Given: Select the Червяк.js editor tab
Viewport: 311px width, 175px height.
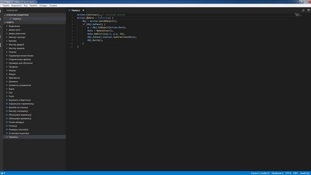Looking at the screenshot, I should pos(76,10).
